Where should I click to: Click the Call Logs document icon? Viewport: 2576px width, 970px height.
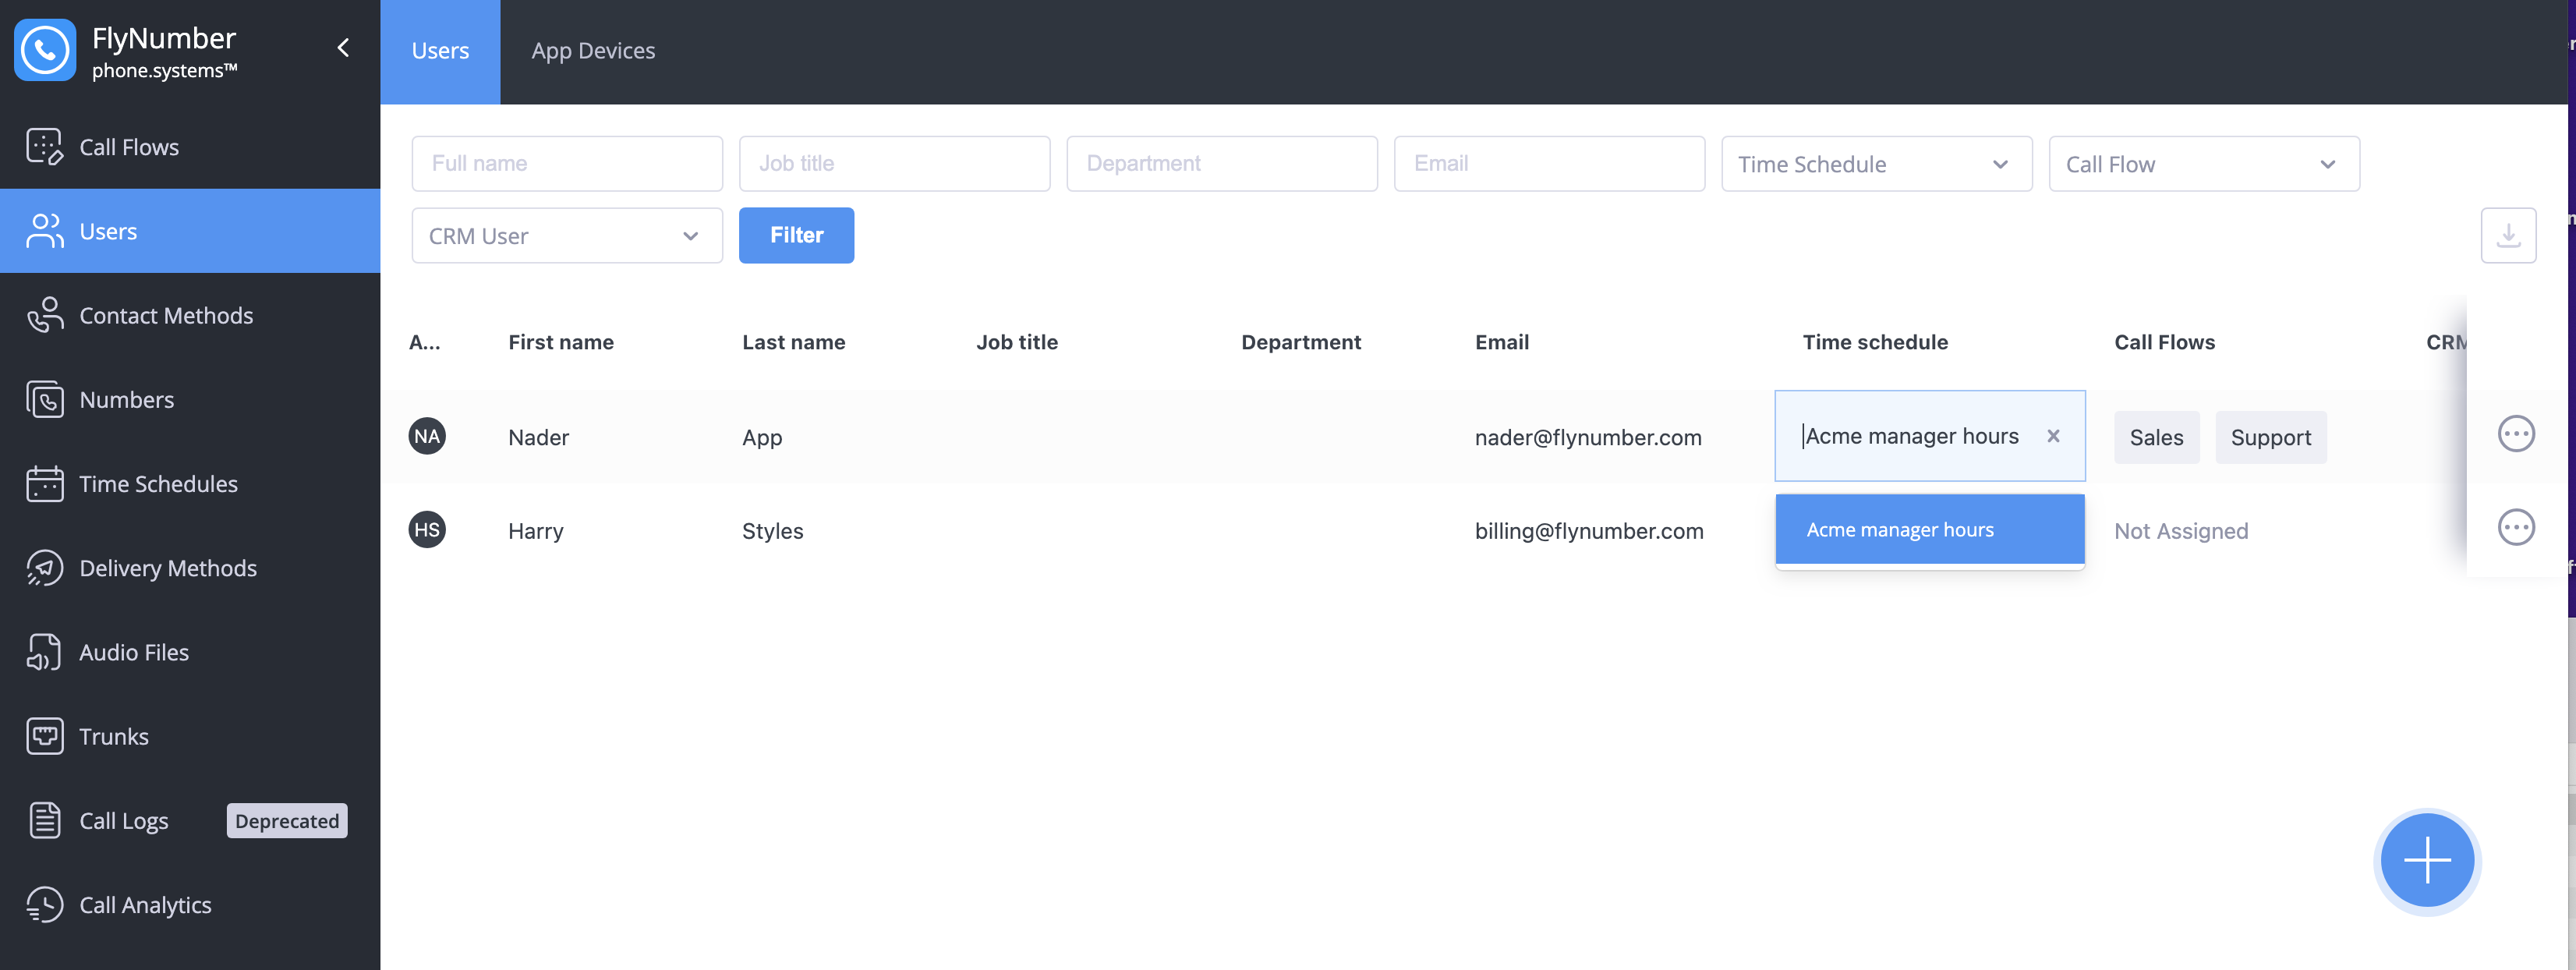tap(44, 820)
